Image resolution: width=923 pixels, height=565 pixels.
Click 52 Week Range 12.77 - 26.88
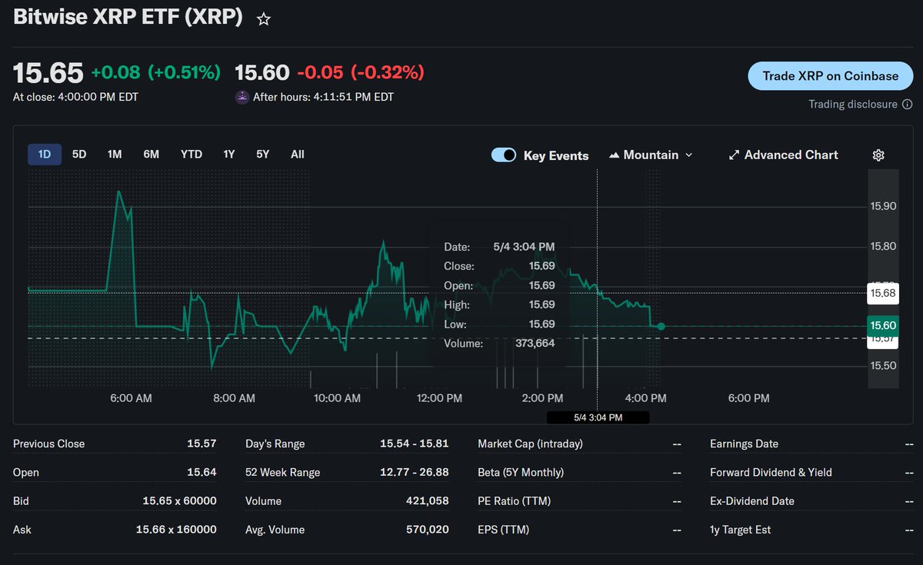pos(414,472)
